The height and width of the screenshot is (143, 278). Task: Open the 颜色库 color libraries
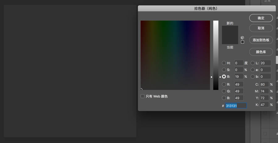pos(261,52)
